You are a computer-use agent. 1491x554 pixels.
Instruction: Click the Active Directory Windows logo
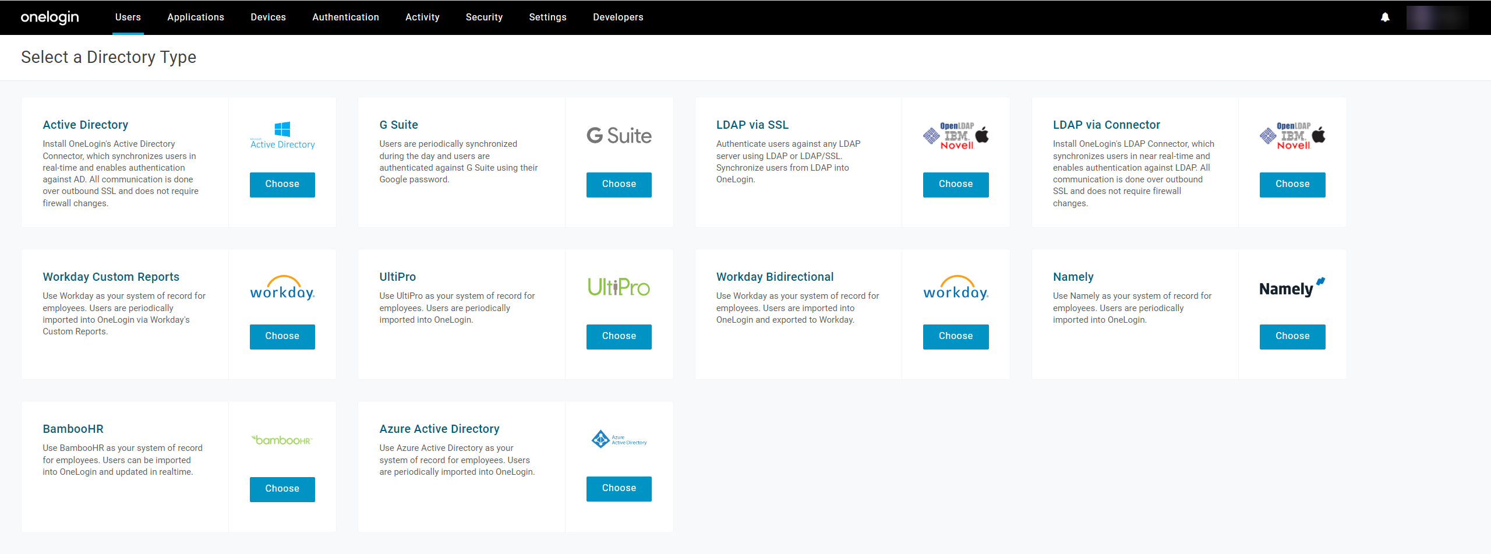pyautogui.click(x=282, y=136)
